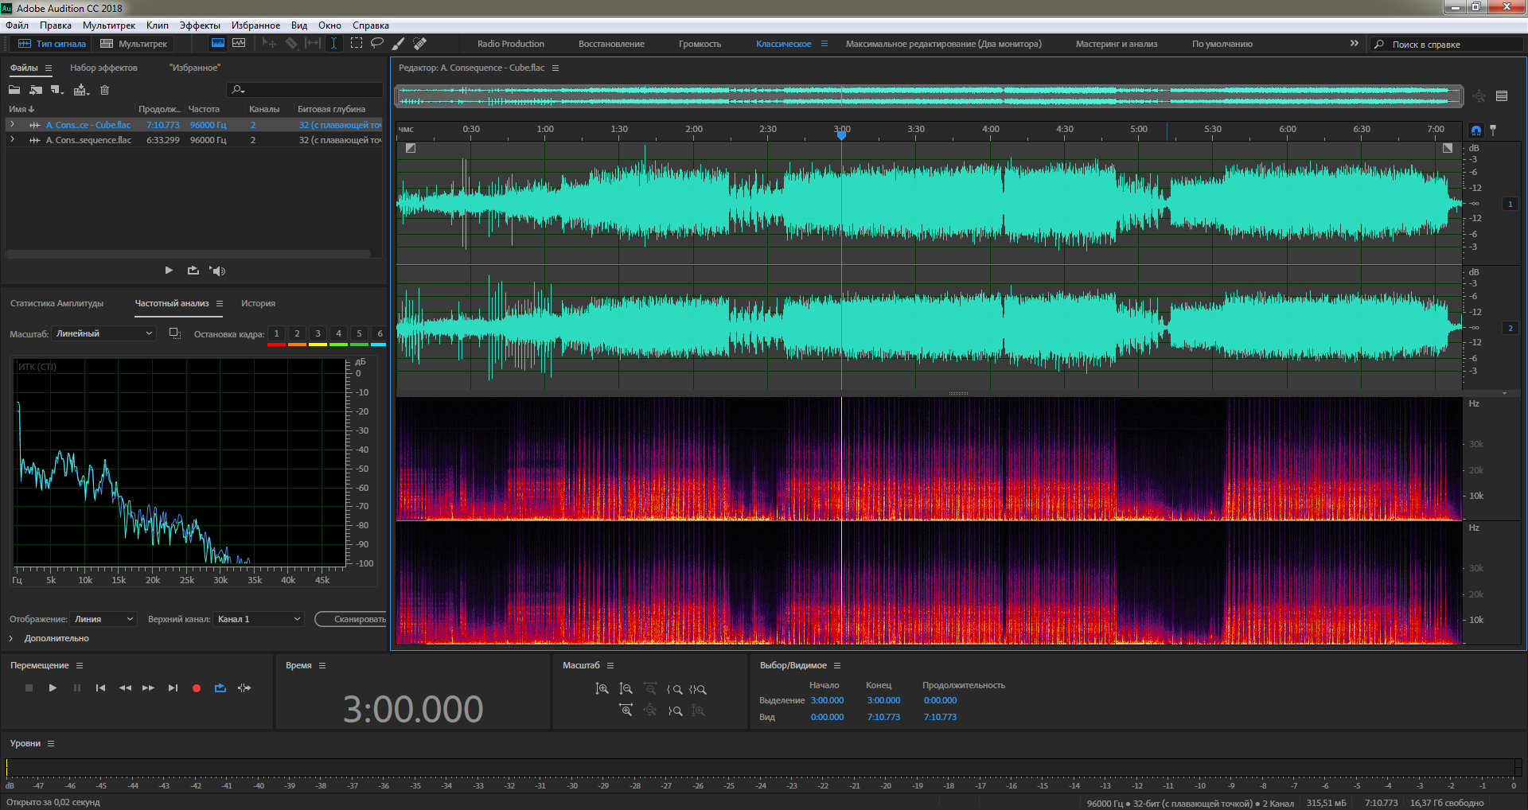Delete file with the trash icon
This screenshot has width=1528, height=810.
(104, 90)
